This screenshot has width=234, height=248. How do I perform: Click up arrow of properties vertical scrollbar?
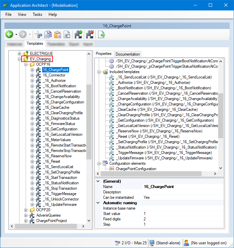[x=221, y=61]
